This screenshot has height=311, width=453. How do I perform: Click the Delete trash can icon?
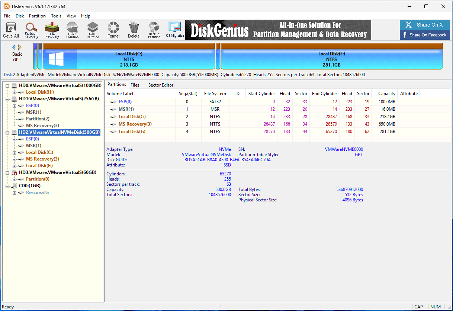134,30
